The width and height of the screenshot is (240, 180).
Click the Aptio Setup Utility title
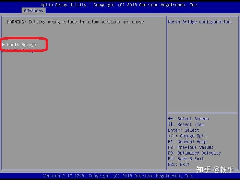[120, 5]
